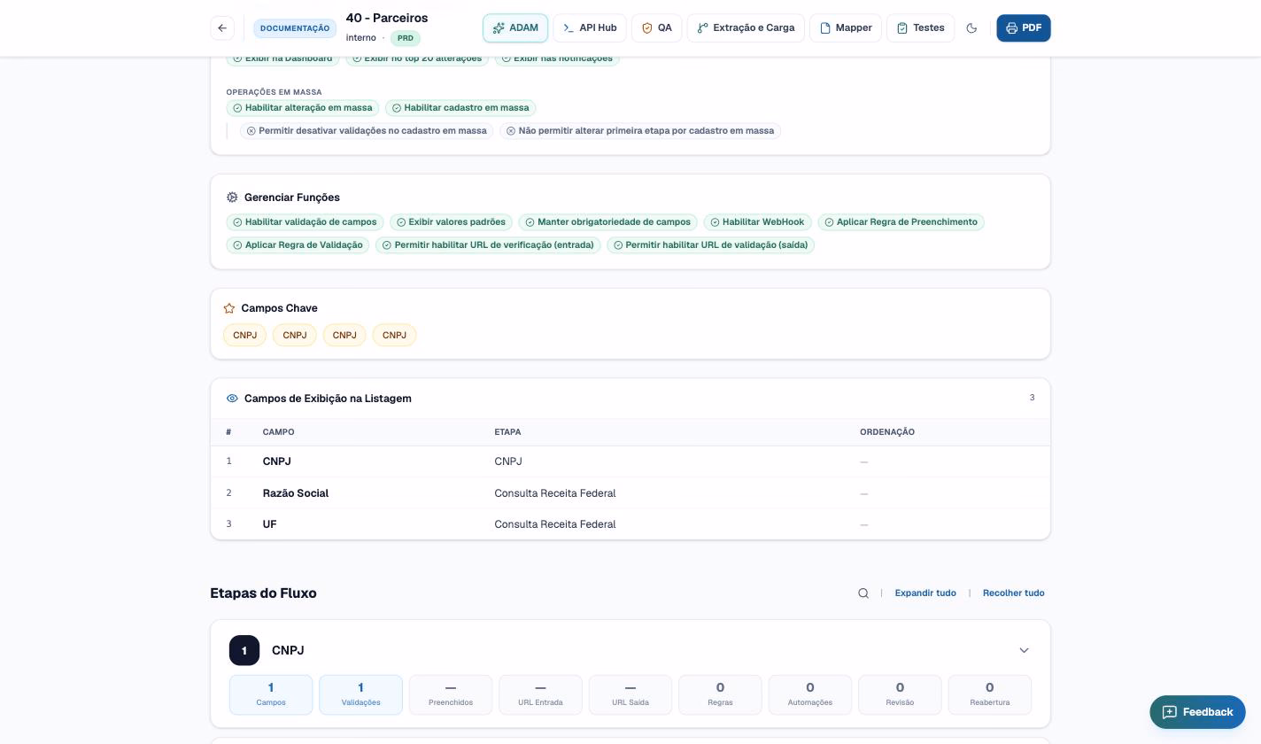
Task: Click the eye icon beside Campos de Exibição
Action: pos(232,399)
